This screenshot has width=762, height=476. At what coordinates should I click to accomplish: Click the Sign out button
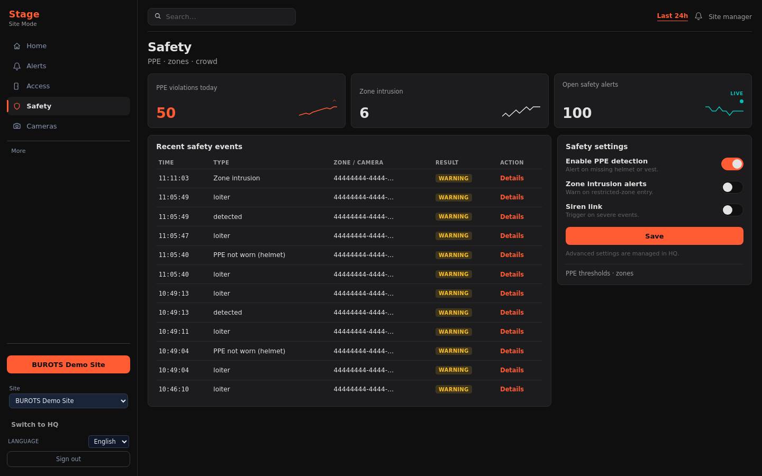(x=68, y=459)
